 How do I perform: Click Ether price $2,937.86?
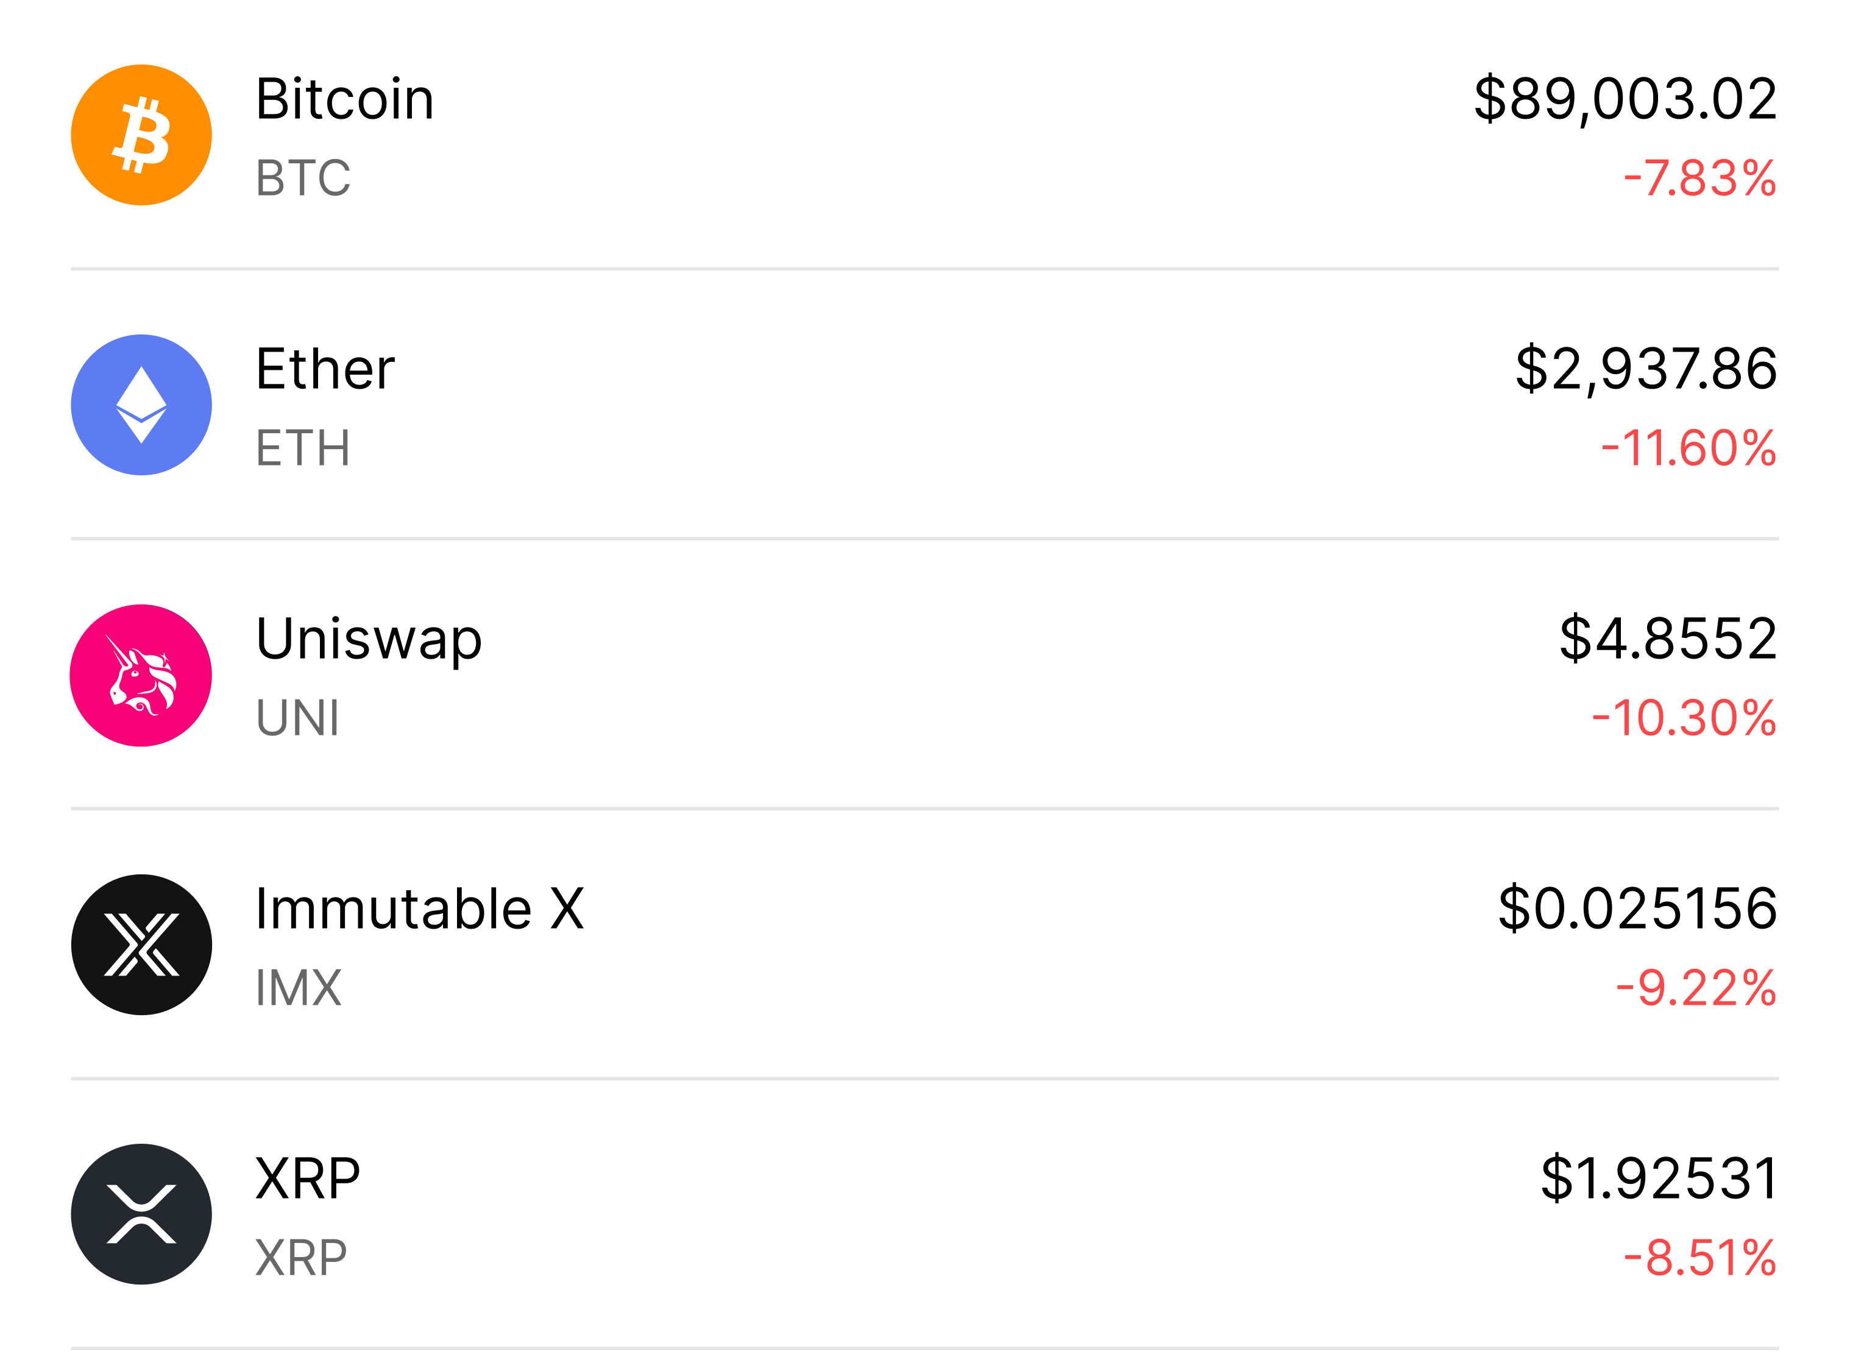[1645, 369]
